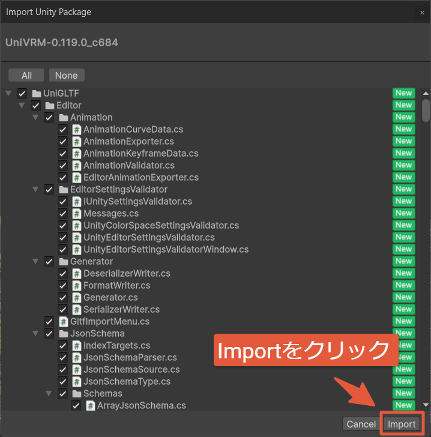Click the AnimationKeyframeData.cs script icon

tap(77, 154)
